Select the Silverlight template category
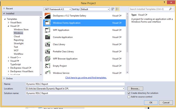The image size is (176, 109). tap(19, 43)
